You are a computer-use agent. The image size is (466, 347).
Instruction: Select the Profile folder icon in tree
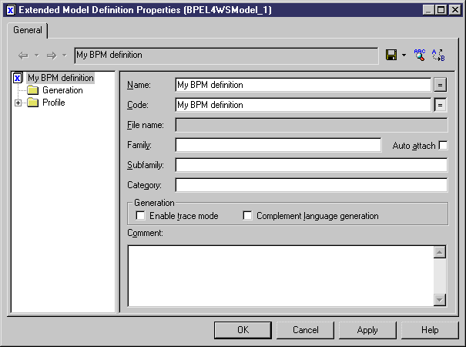pyautogui.click(x=32, y=103)
